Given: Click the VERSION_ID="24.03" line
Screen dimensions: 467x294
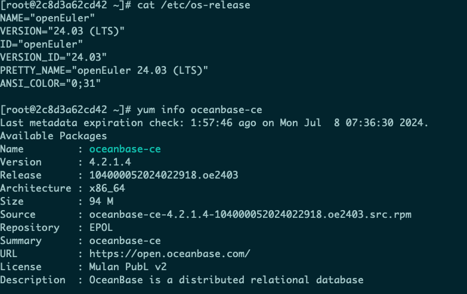Looking at the screenshot, I should [x=53, y=57].
